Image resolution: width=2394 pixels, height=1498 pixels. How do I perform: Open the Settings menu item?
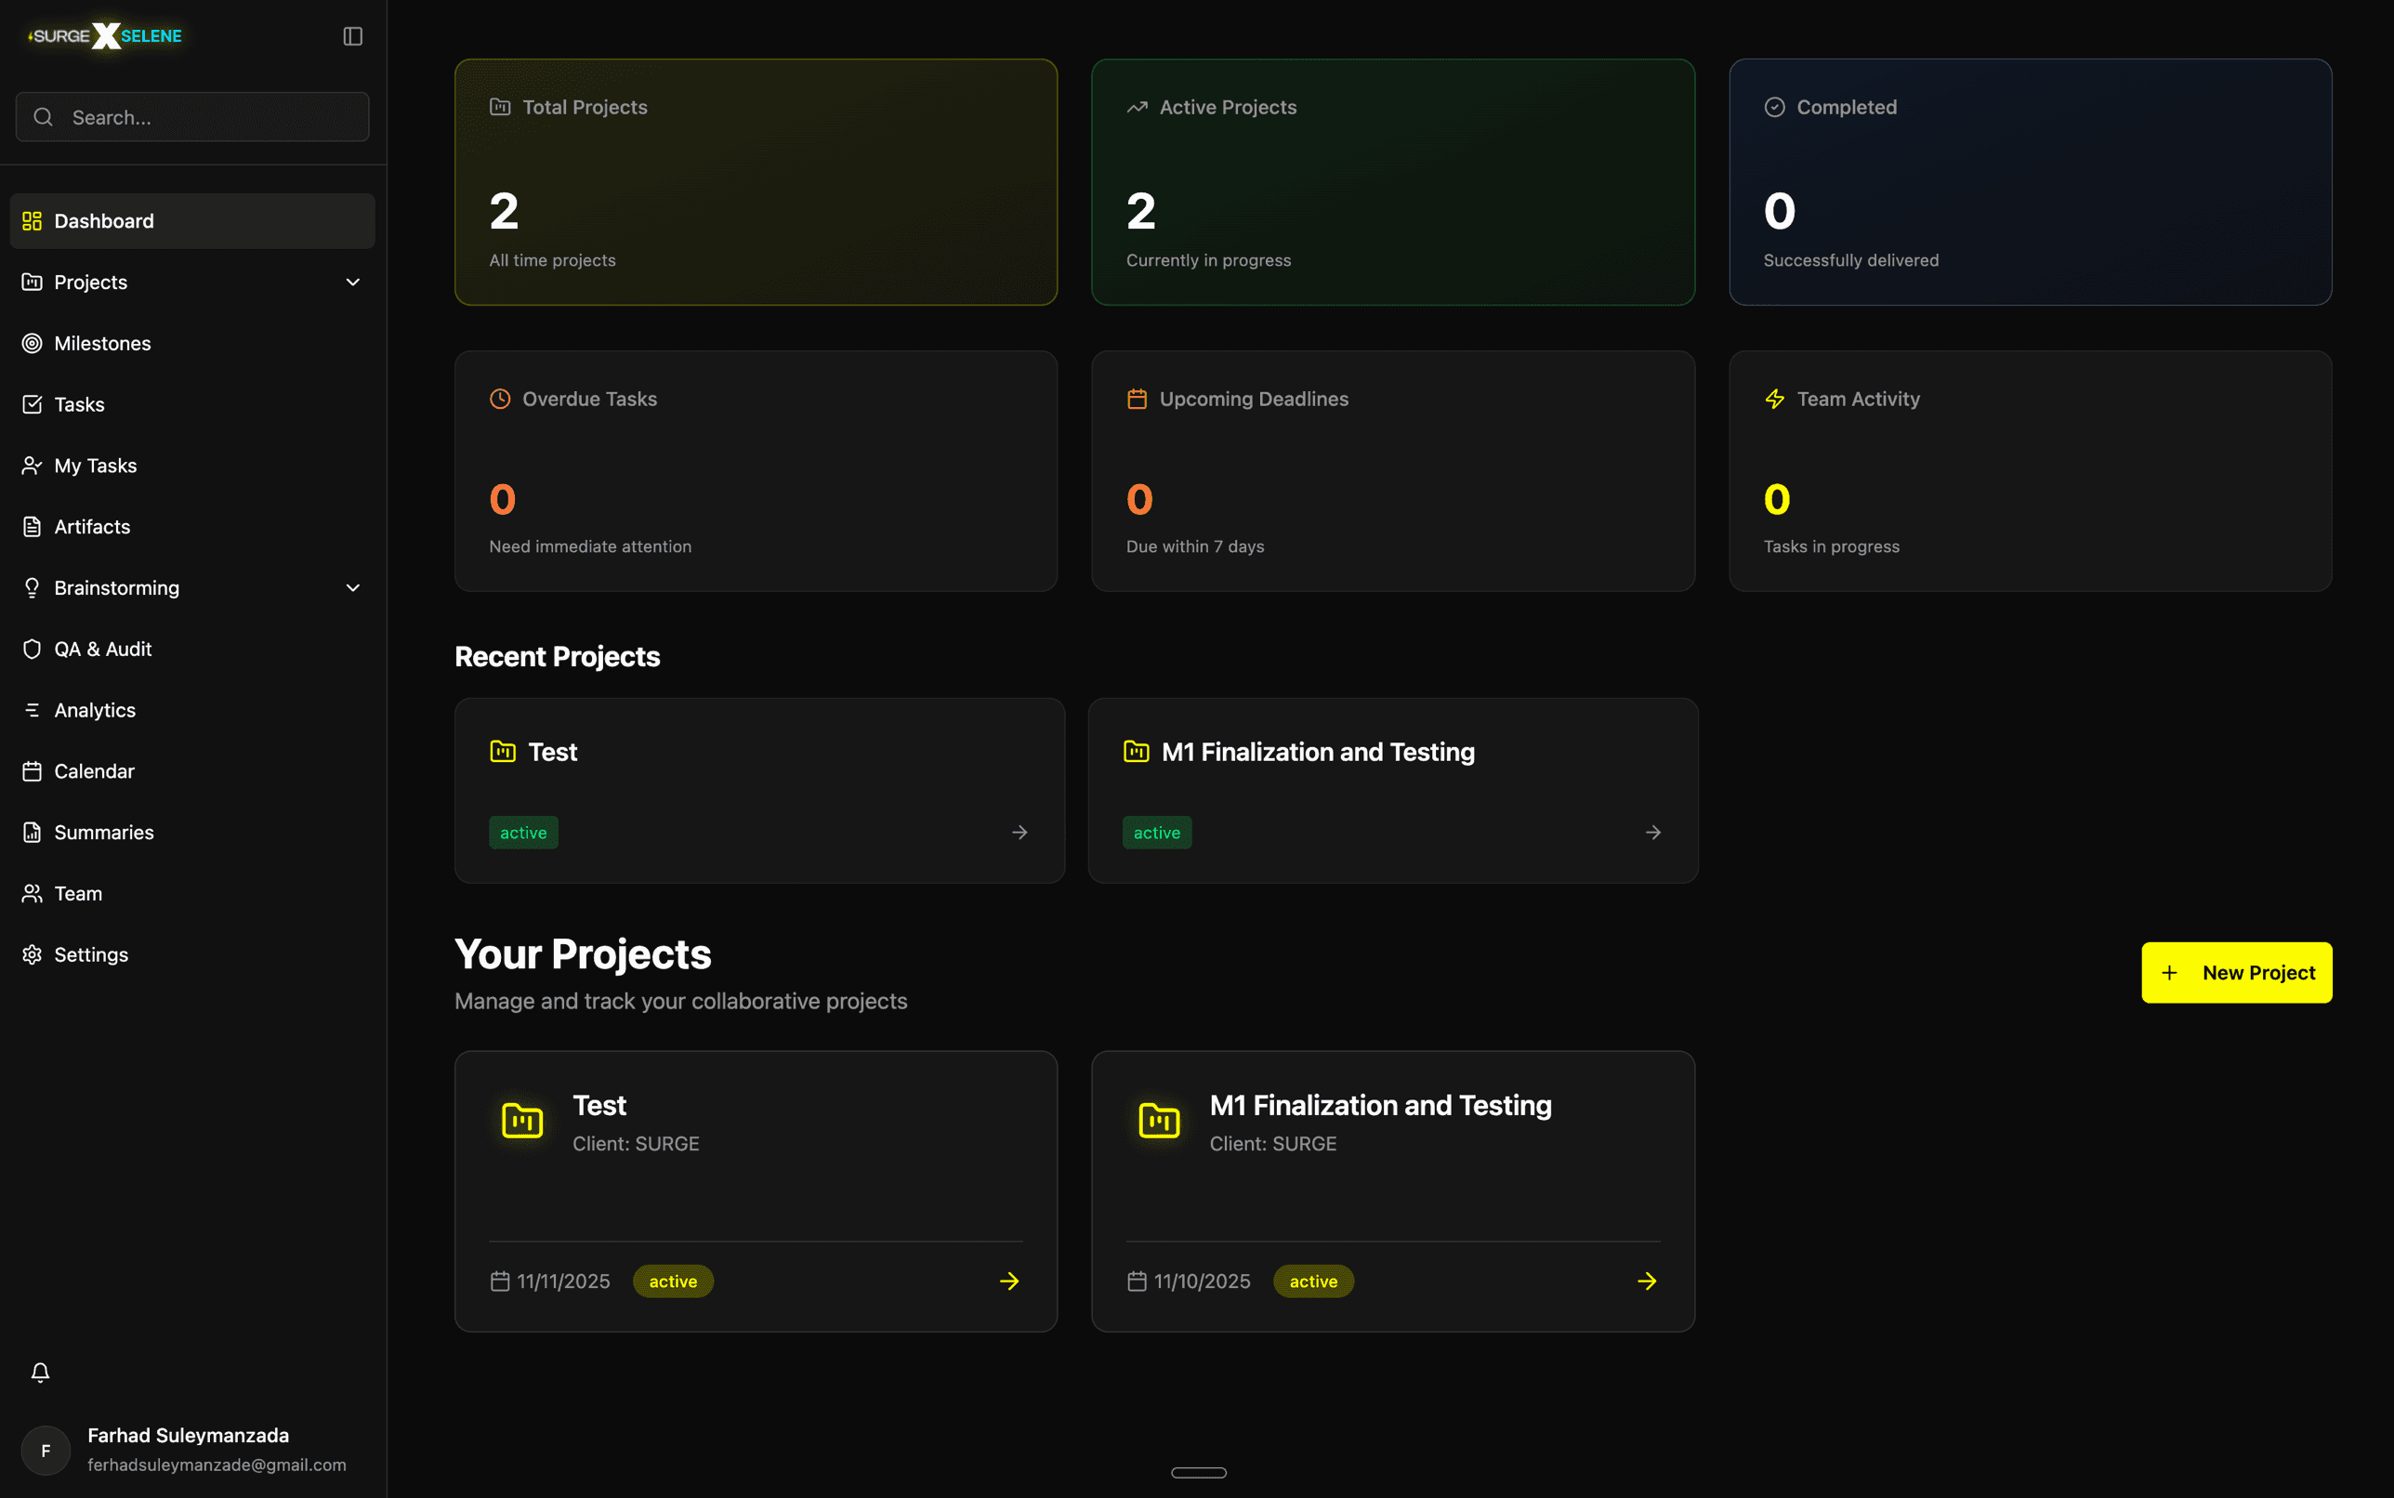tap(90, 954)
